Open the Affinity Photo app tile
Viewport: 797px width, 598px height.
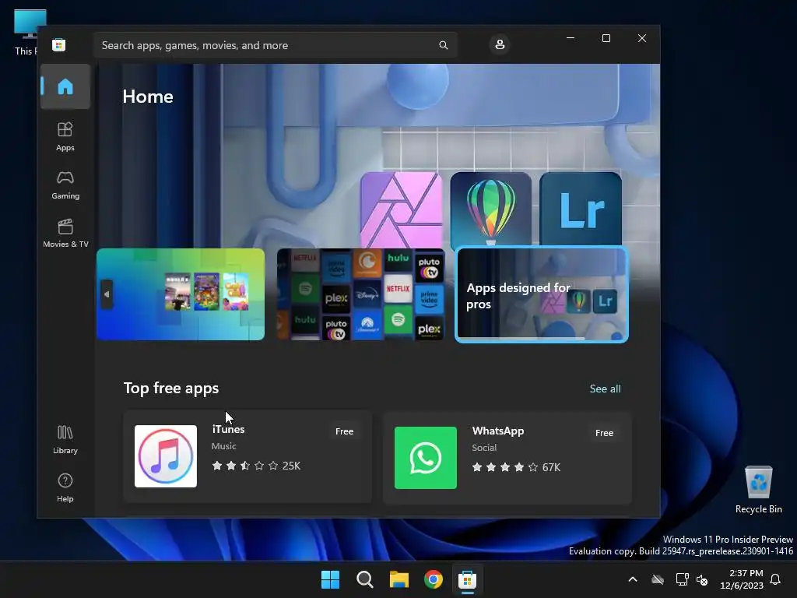[x=402, y=210]
